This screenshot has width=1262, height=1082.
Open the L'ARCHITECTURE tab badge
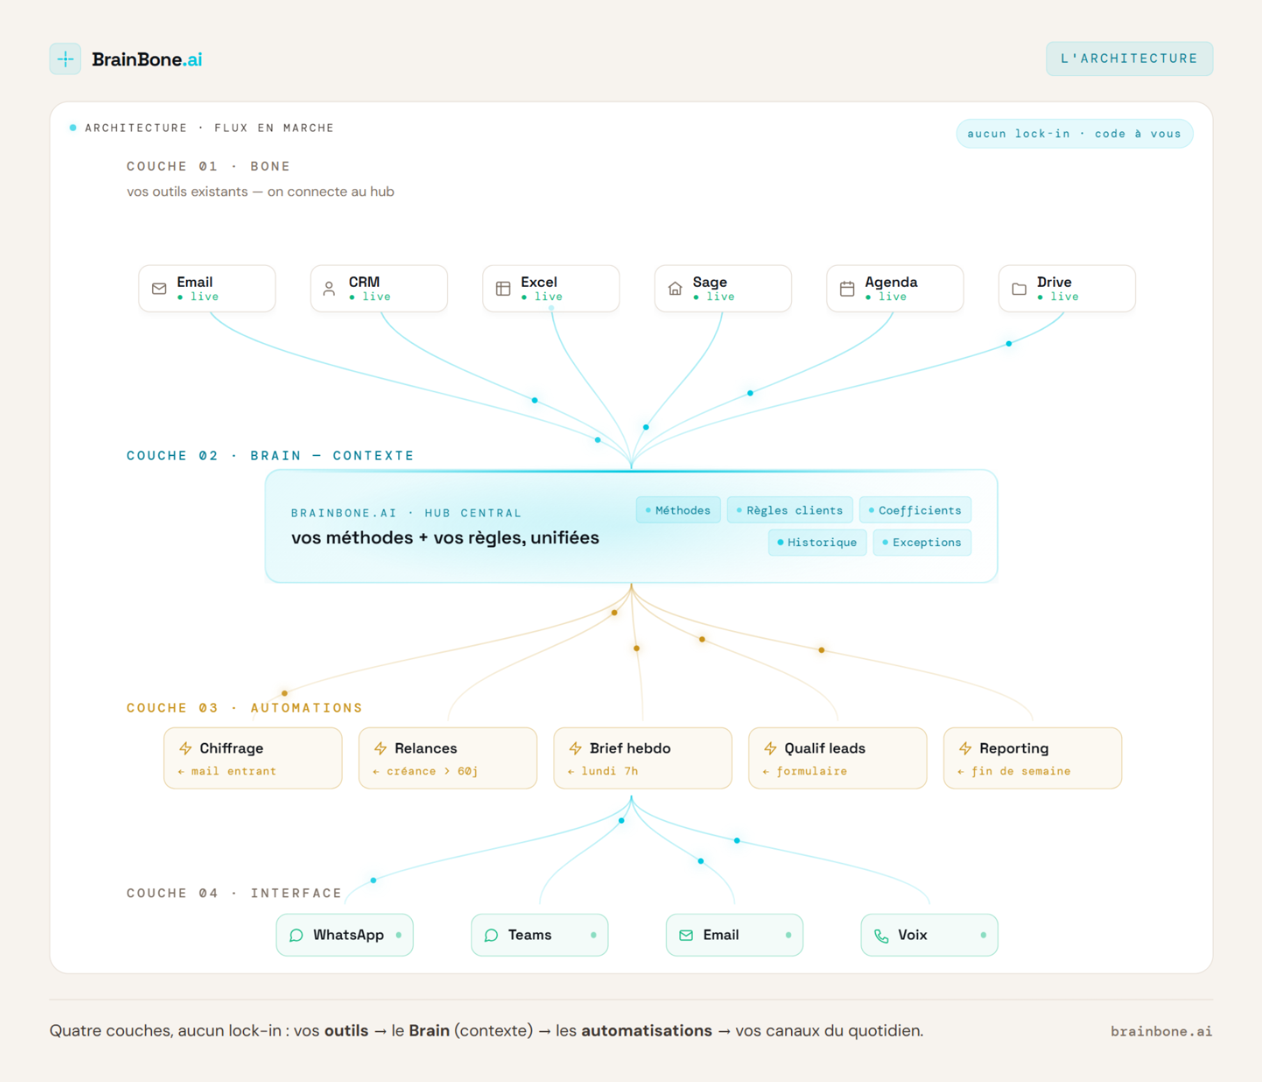coord(1129,59)
